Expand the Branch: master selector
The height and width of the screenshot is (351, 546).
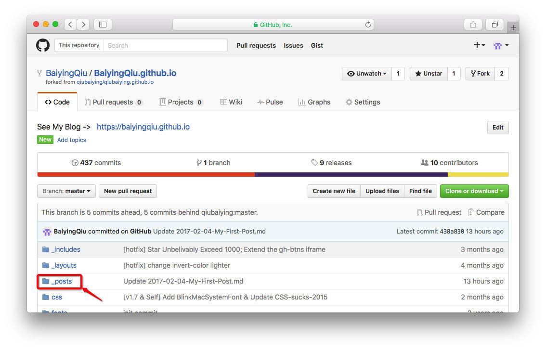point(66,191)
